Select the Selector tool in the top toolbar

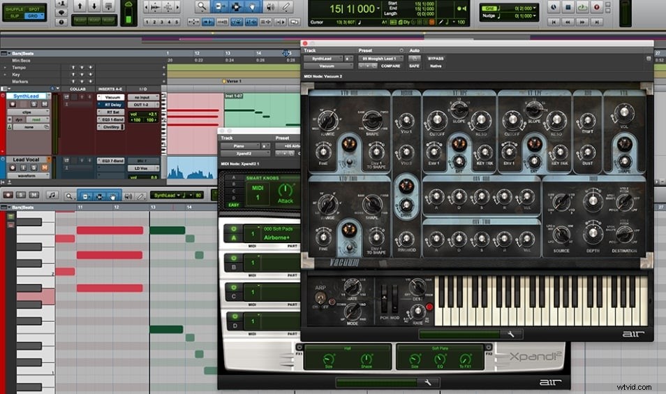pyautogui.click(x=236, y=6)
